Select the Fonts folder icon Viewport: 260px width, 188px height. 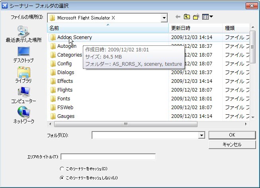[x=53, y=99]
